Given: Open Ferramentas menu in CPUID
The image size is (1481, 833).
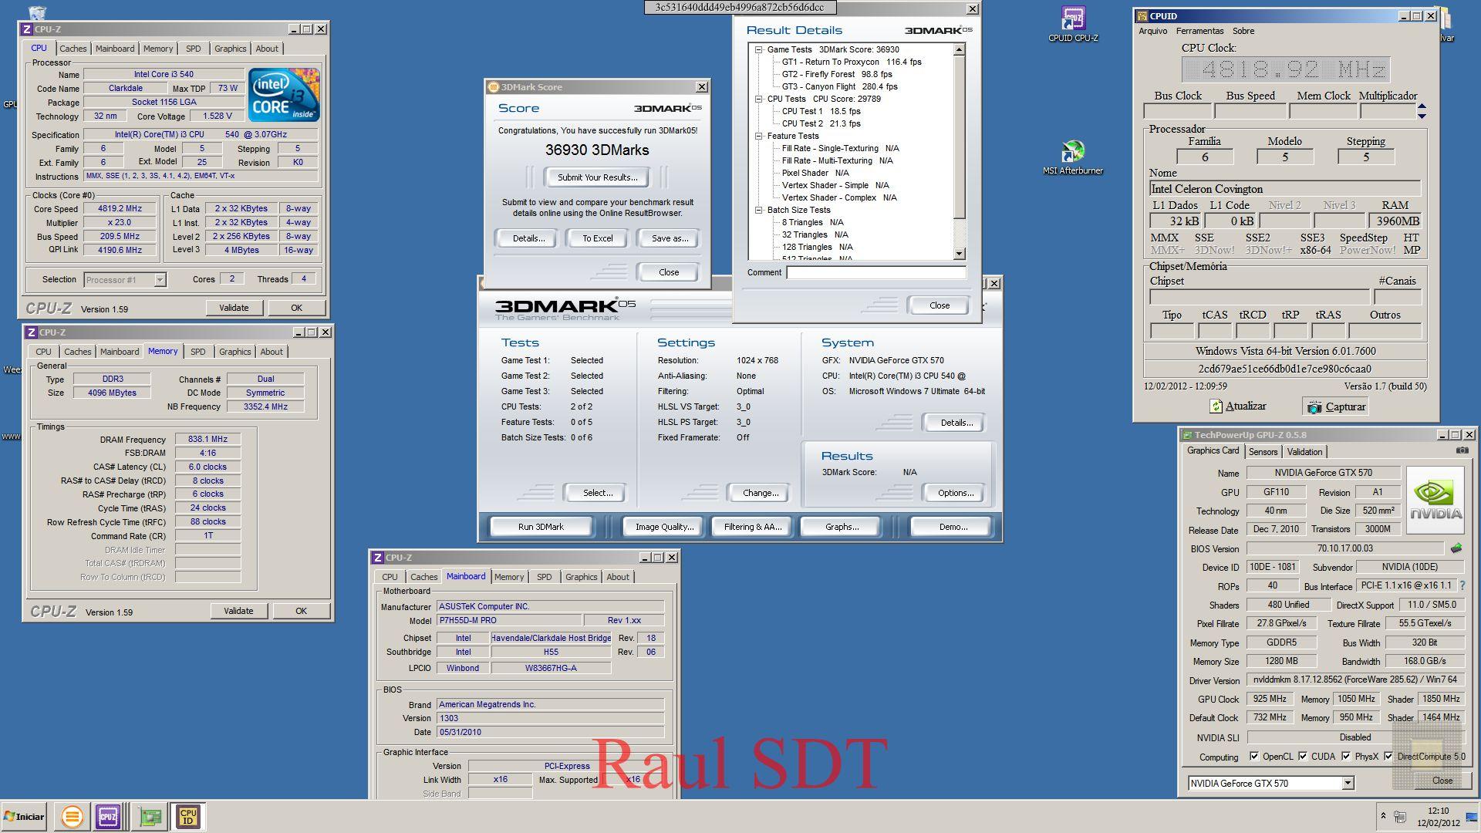Looking at the screenshot, I should click(x=1199, y=31).
